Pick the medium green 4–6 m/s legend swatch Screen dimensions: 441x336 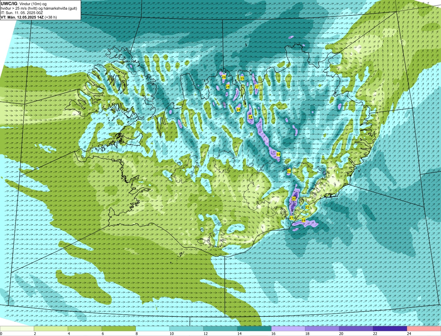[x=85, y=328]
